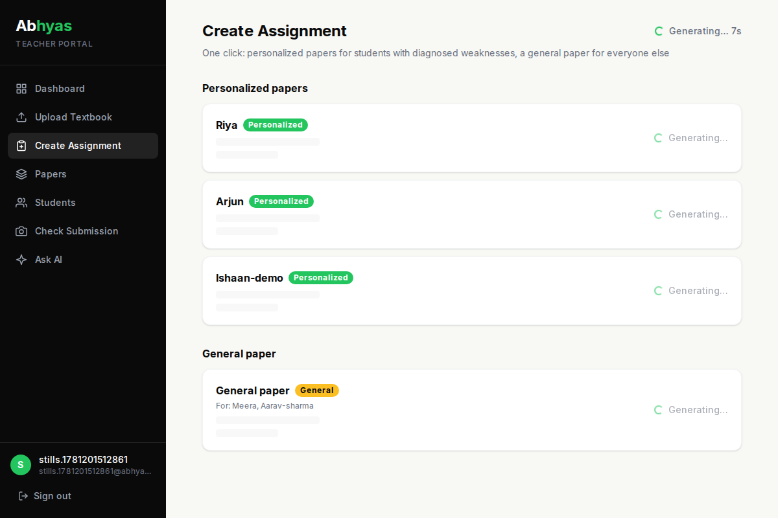778x518 pixels.
Task: Click the Sign out arrow icon
Action: point(23,496)
